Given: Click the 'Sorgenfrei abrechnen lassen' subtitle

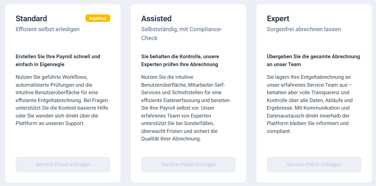Looking at the screenshot, I should coord(304,29).
